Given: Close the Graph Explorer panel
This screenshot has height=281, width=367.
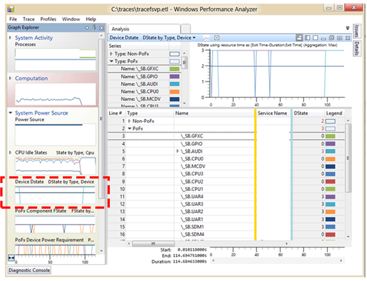Looking at the screenshot, I should 101,28.
